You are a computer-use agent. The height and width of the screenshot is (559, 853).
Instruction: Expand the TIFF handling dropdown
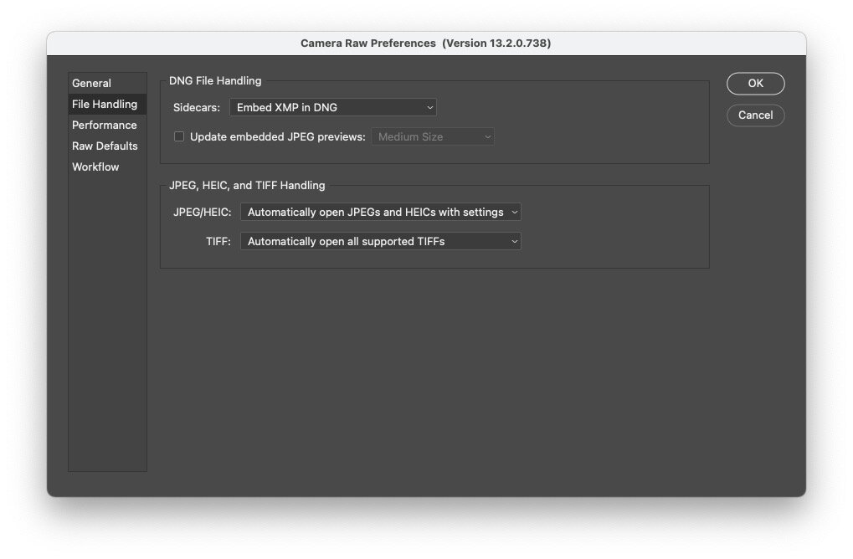tap(381, 242)
